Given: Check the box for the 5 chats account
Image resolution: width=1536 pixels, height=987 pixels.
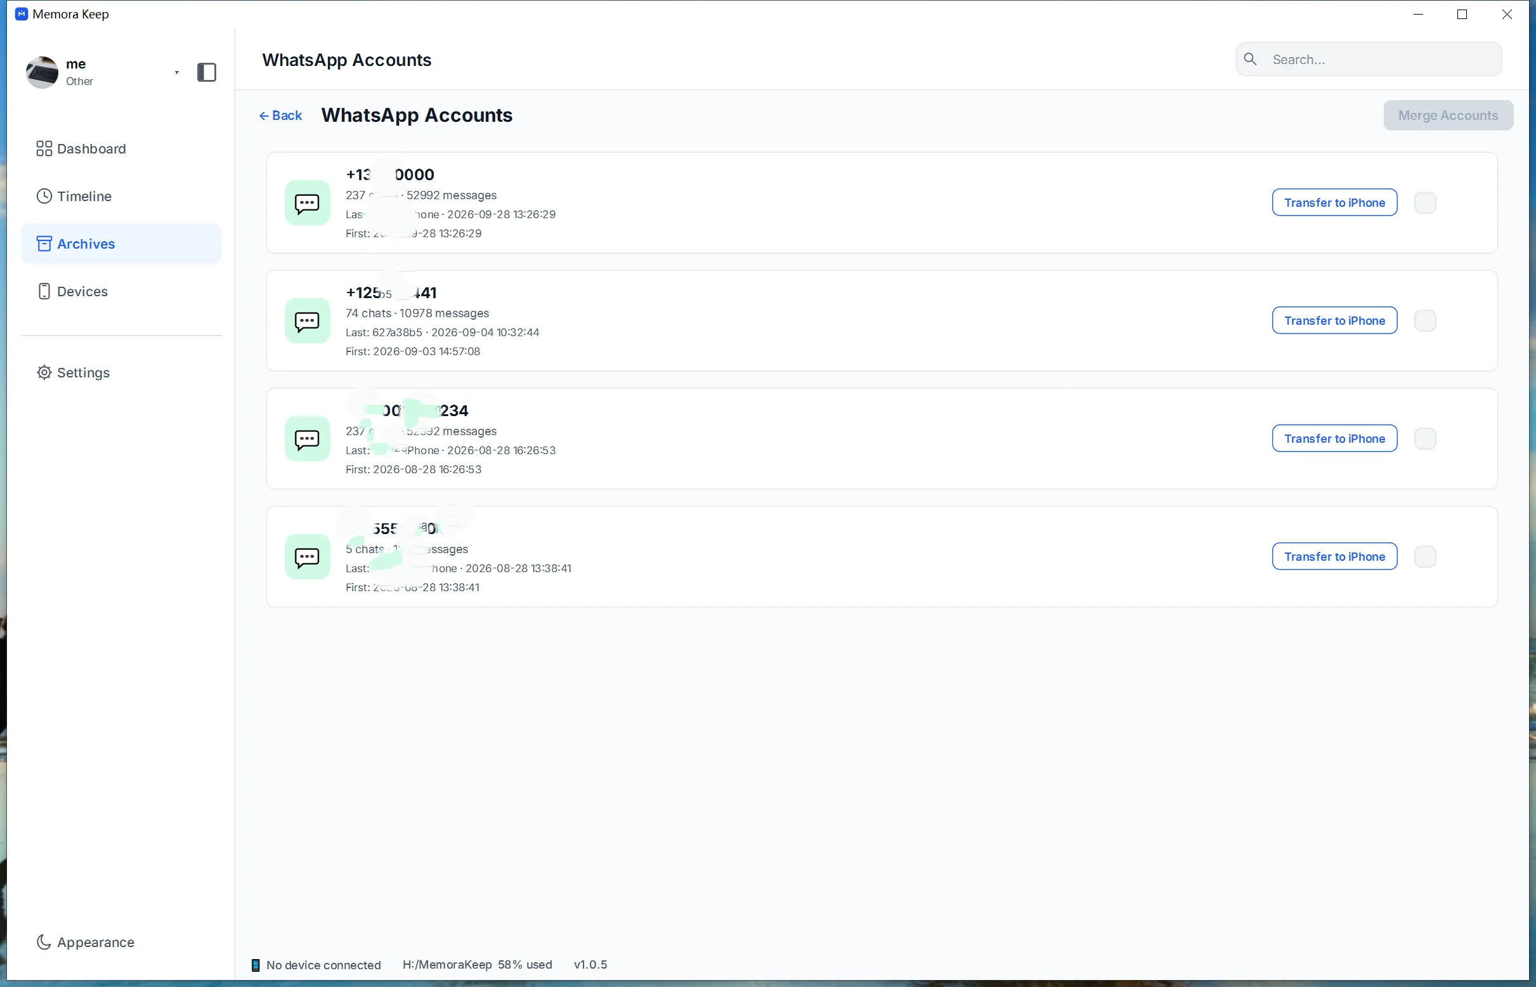Looking at the screenshot, I should (1425, 556).
